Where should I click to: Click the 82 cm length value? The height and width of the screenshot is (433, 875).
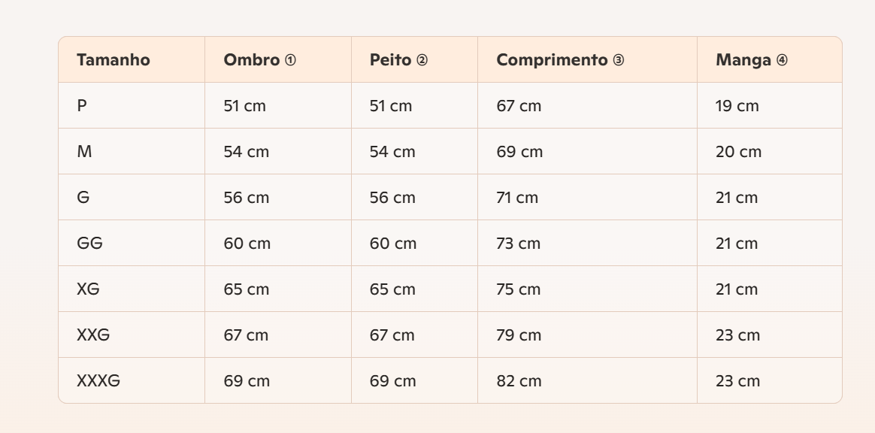click(x=519, y=380)
